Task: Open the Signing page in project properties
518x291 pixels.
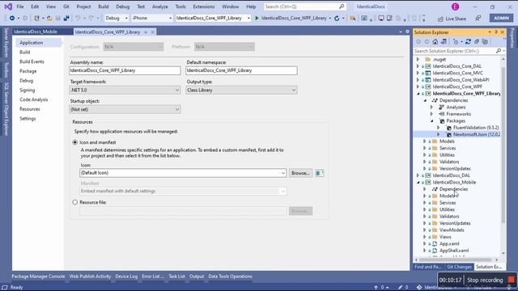Action: tap(27, 90)
